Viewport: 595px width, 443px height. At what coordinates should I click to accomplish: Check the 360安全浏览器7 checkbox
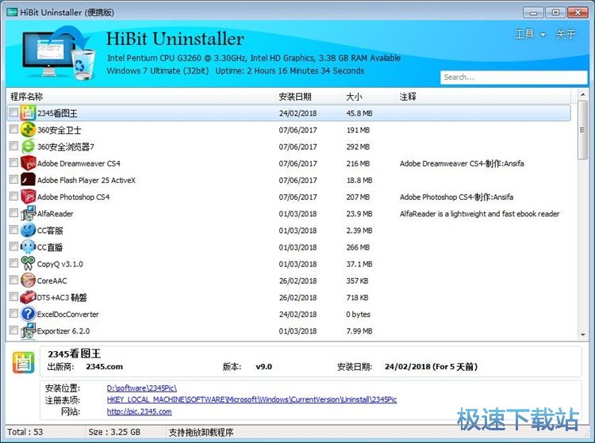pos(13,146)
